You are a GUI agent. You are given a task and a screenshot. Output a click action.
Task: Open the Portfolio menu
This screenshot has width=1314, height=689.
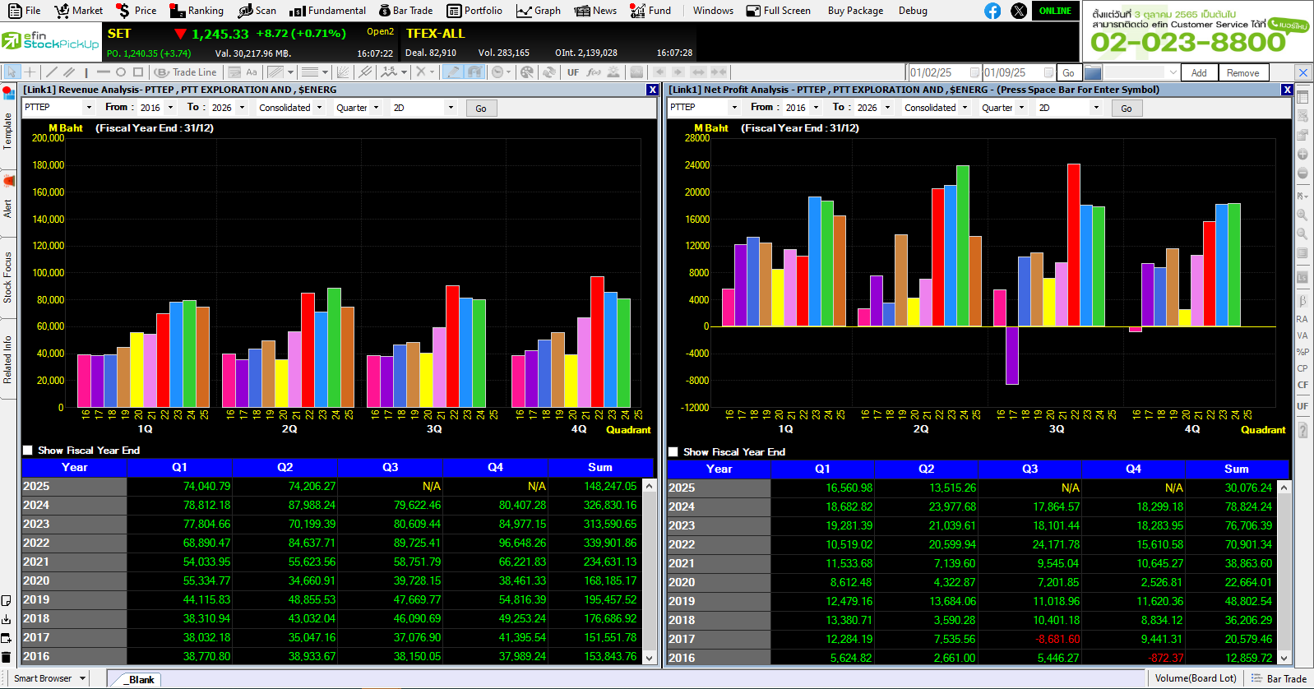point(474,11)
